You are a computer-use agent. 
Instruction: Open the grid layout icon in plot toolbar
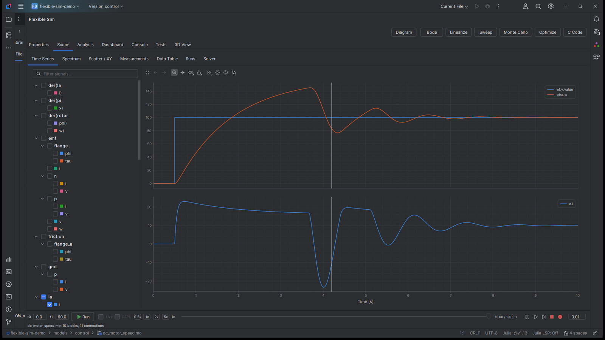click(209, 73)
